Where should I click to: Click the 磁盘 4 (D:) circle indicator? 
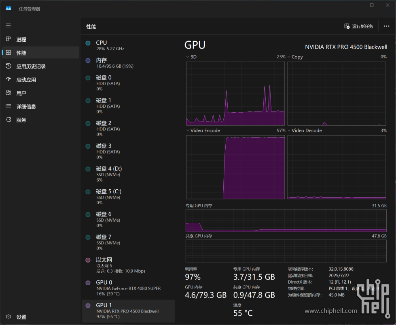click(88, 169)
